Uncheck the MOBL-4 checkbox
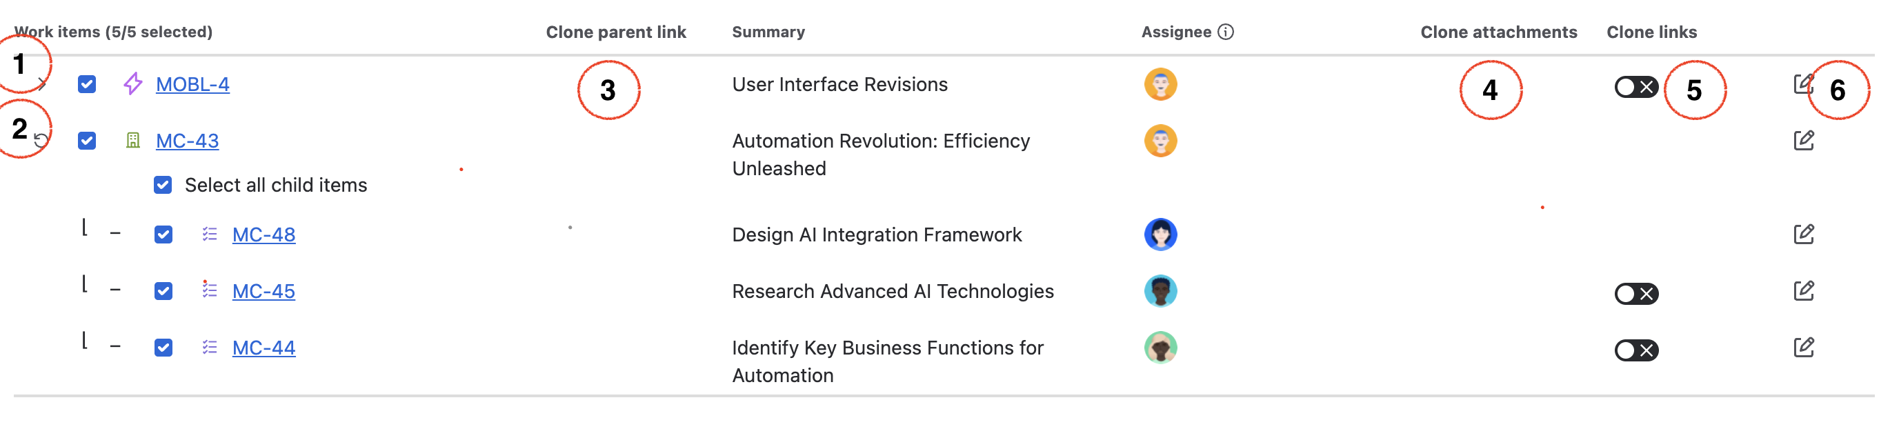The height and width of the screenshot is (429, 1890). [87, 84]
